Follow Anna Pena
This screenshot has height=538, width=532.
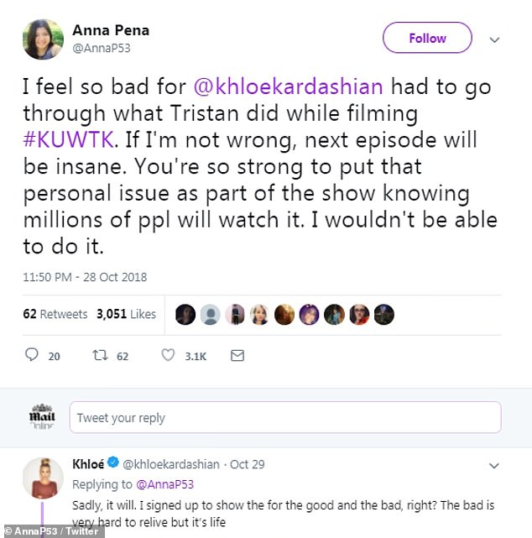coord(427,39)
